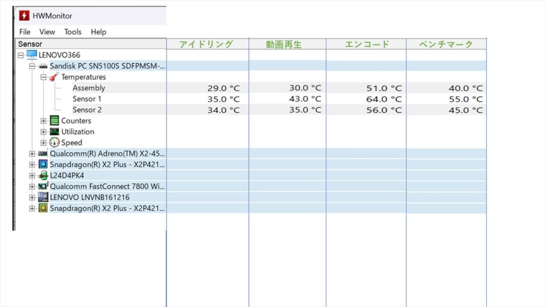Click the Sandisk SSD drive icon
This screenshot has height=307, width=546.
click(x=43, y=66)
